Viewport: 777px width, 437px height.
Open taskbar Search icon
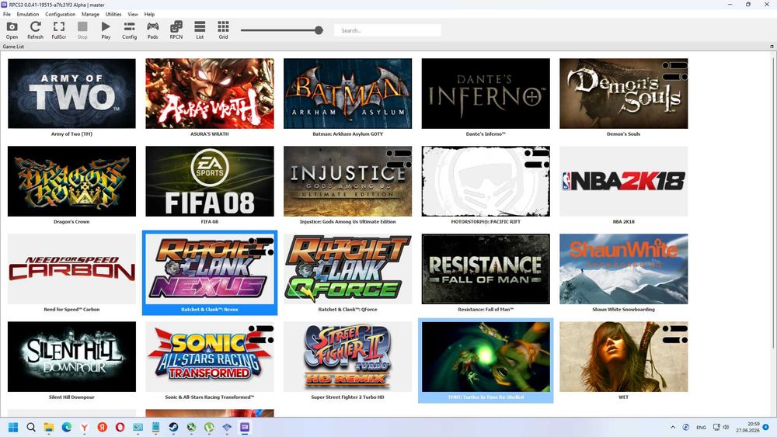31,427
